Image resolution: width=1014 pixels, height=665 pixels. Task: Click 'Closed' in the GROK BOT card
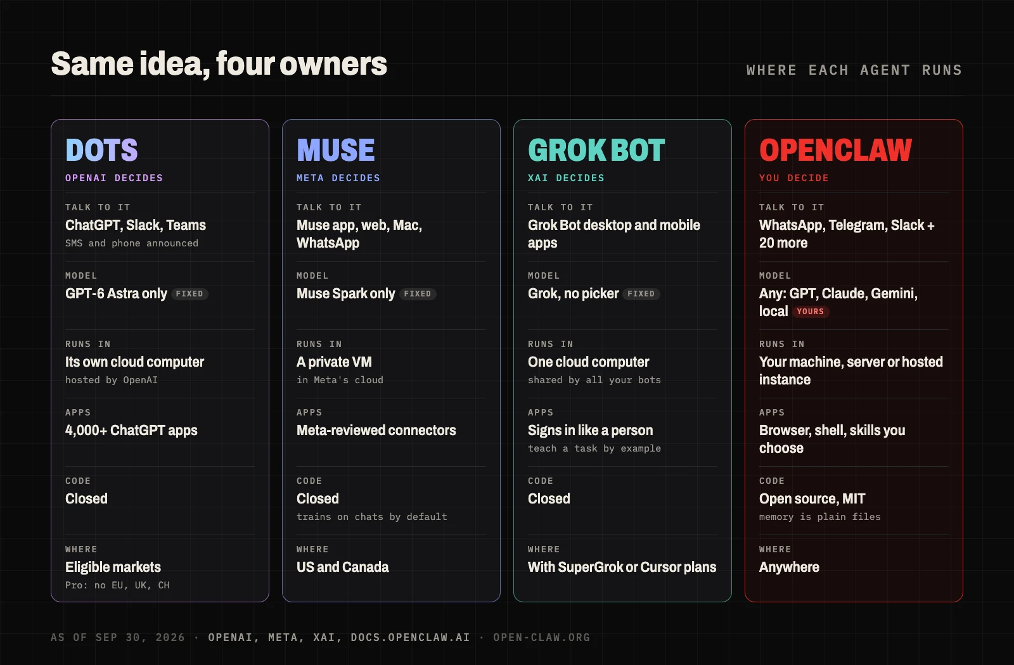[549, 499]
